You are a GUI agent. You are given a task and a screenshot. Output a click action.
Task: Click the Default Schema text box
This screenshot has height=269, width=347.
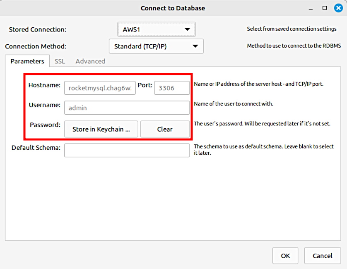point(127,150)
